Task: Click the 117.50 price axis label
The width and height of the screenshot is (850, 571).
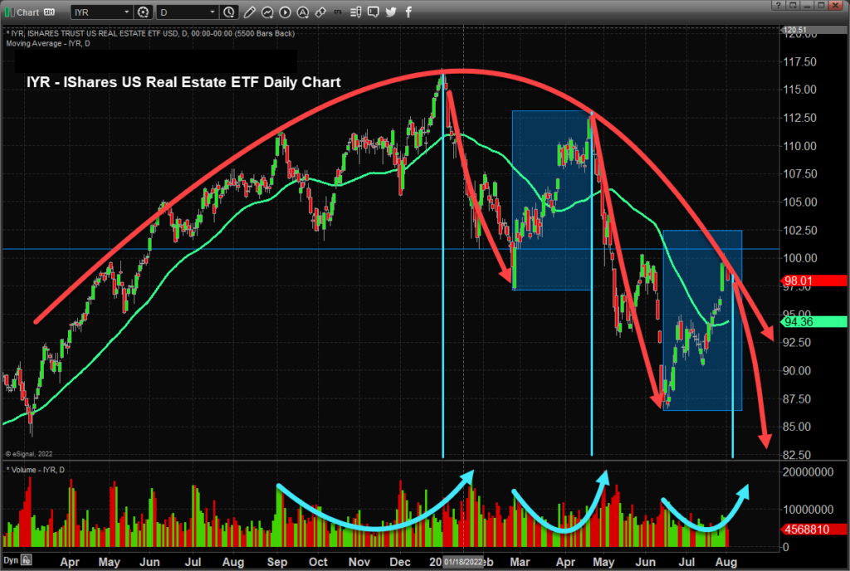Action: (x=799, y=61)
